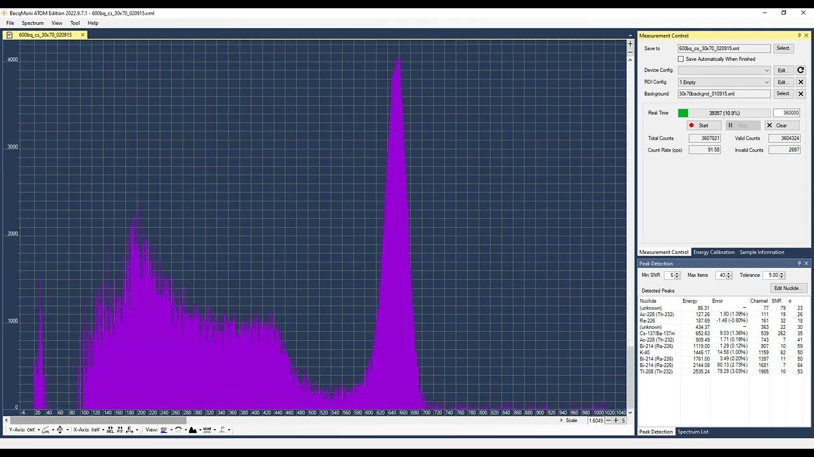Open dropdown arrow next to NONE icon

[x=214, y=430]
